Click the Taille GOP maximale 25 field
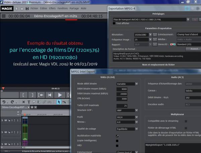Screen dimensions: 201x153 pos(122,106)
